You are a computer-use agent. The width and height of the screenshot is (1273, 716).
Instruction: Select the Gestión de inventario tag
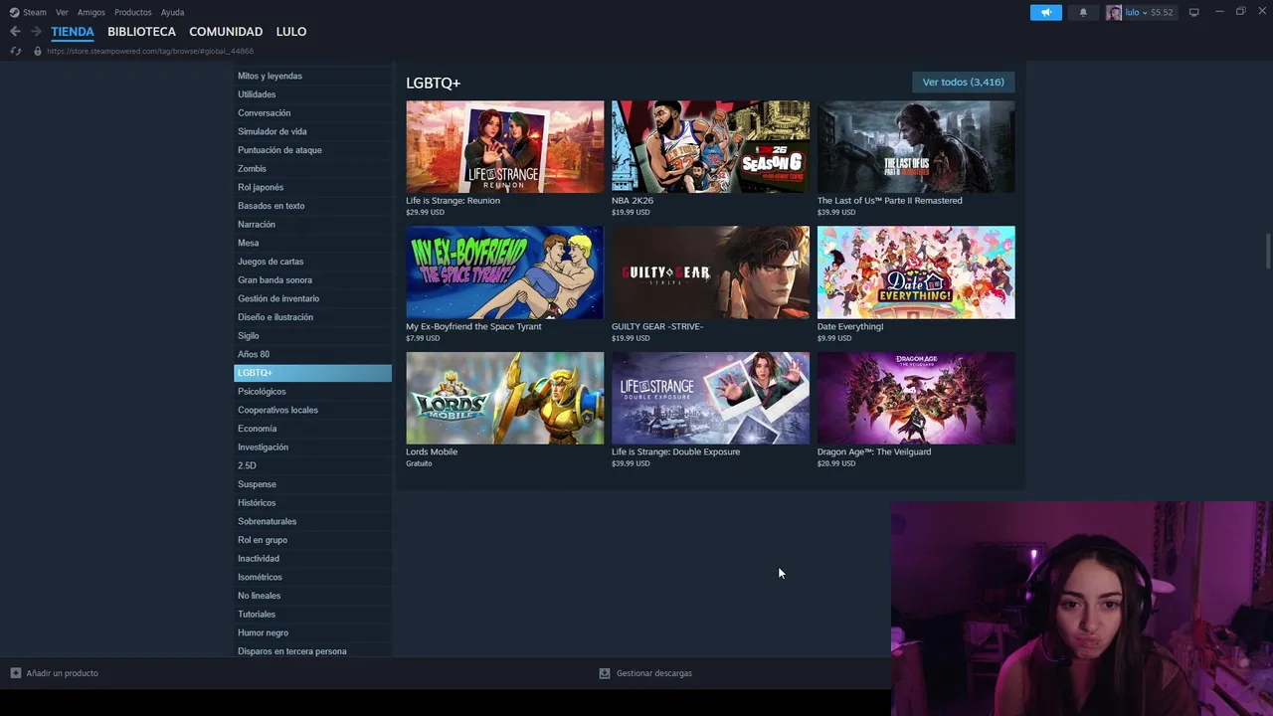[312, 298]
